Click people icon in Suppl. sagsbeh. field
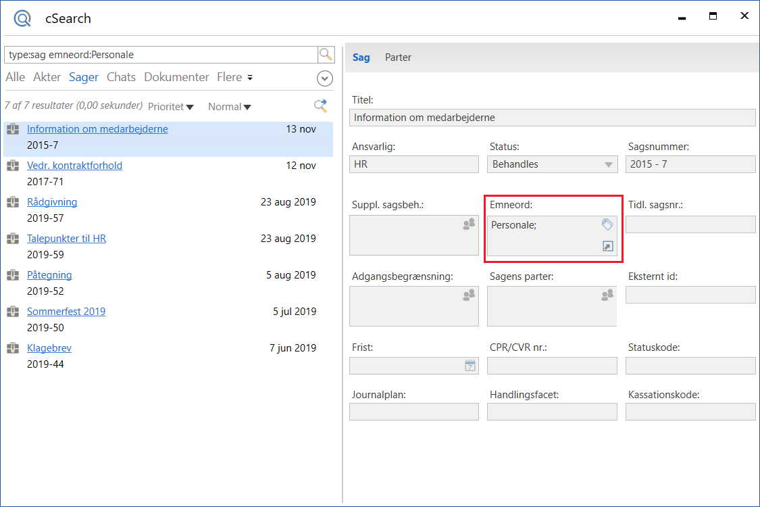Screen dimensions: 760x507 pyautogui.click(x=469, y=224)
